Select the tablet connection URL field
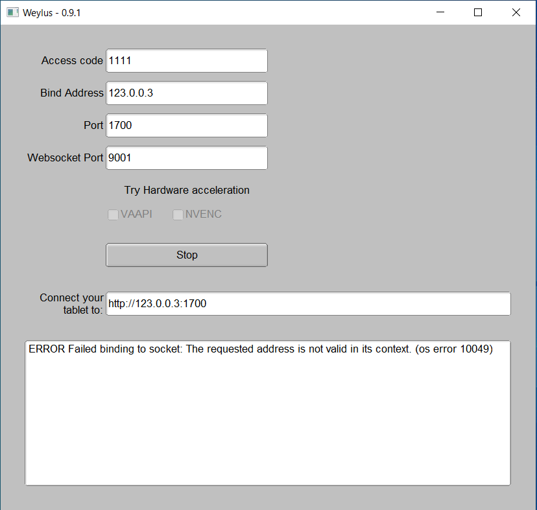The width and height of the screenshot is (537, 510). [307, 303]
